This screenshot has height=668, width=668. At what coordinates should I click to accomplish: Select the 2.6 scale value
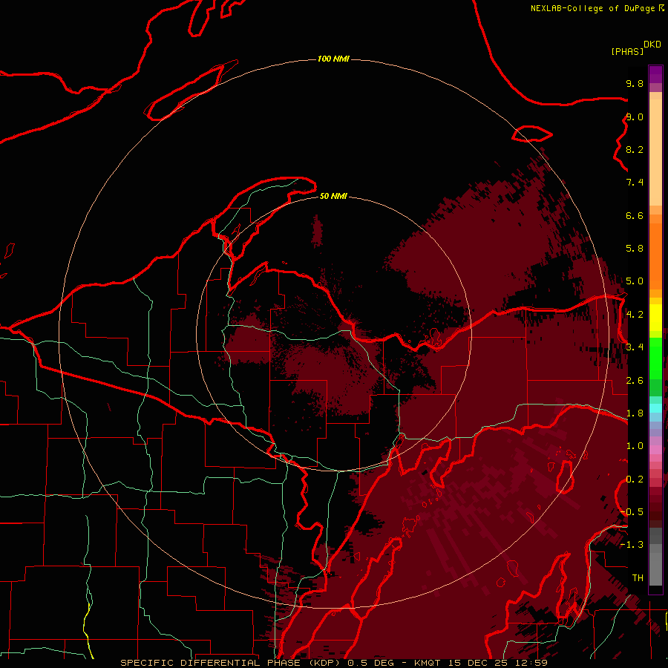pos(635,381)
